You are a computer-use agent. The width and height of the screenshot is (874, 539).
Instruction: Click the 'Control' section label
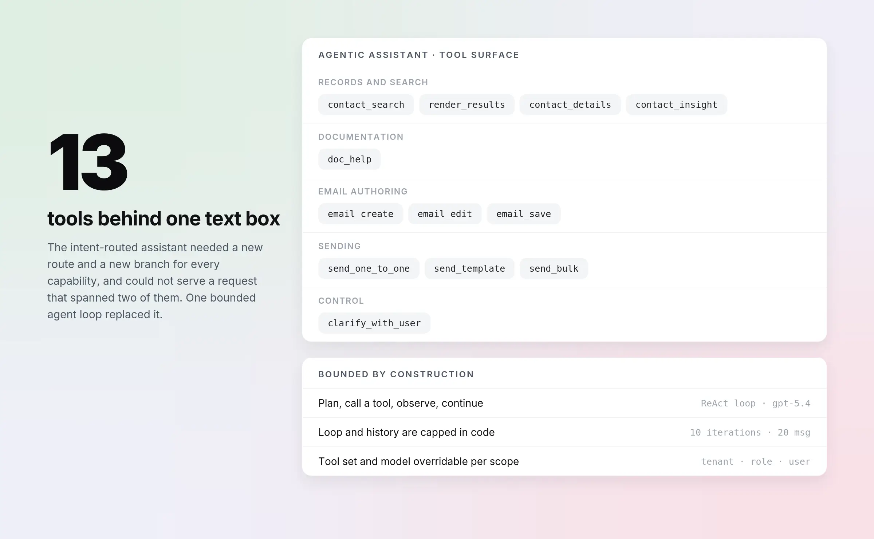click(341, 301)
